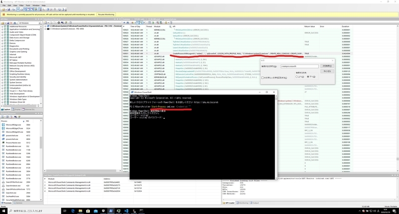399x214 pixels.
Task: Click the taskbar search box
Action: [34, 211]
